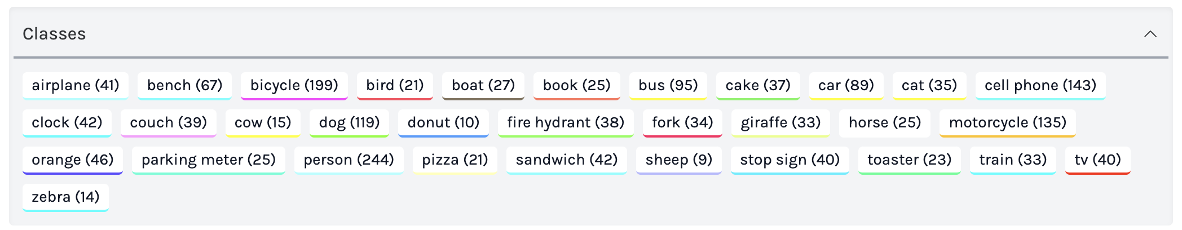1182x230 pixels.
Task: Choose the toaster (23) class tag
Action: 909,160
